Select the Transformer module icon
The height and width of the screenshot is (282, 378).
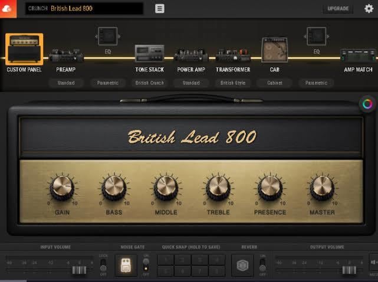pos(233,55)
